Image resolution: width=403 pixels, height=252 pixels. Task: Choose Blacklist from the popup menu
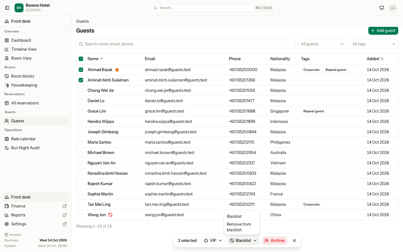click(x=242, y=216)
